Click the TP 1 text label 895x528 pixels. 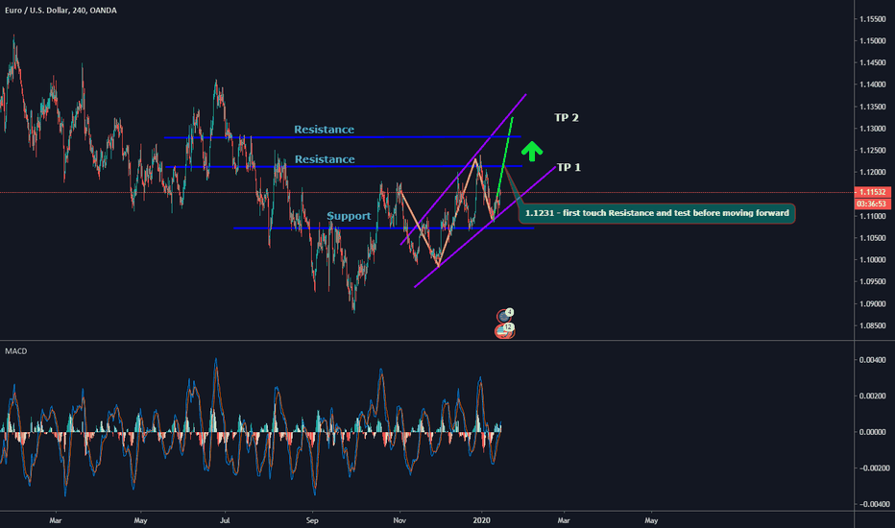[568, 167]
